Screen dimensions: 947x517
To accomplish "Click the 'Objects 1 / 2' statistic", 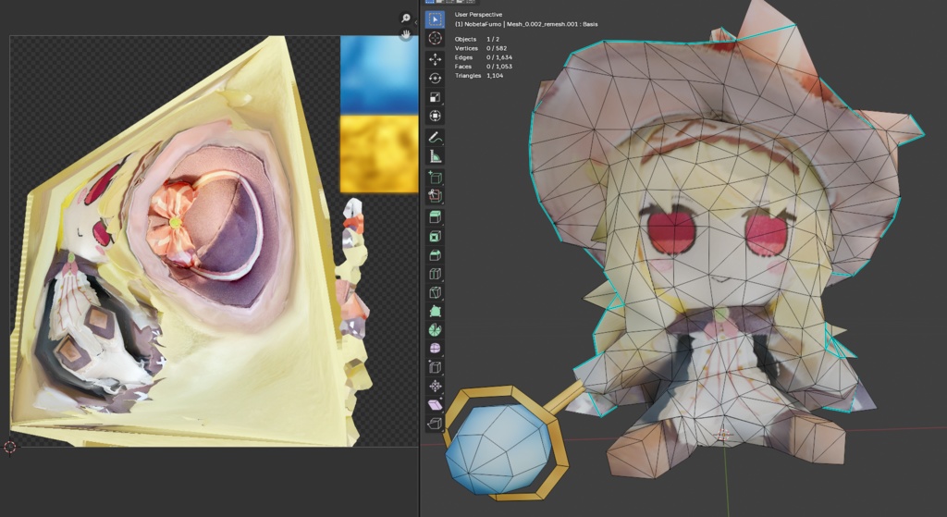I will [x=477, y=39].
